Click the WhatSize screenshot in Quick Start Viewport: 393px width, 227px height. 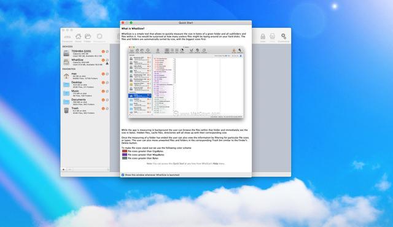[x=185, y=82]
